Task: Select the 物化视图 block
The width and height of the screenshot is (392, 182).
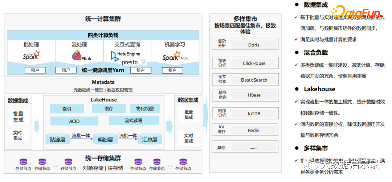Action: [145, 109]
